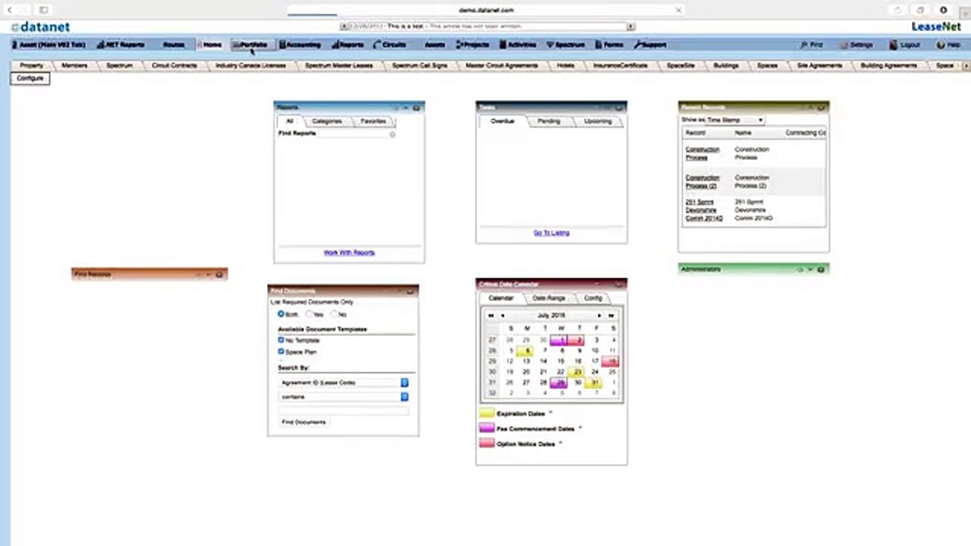Select the Date Range tab in the calendar widget
This screenshot has width=971, height=546.
point(548,298)
